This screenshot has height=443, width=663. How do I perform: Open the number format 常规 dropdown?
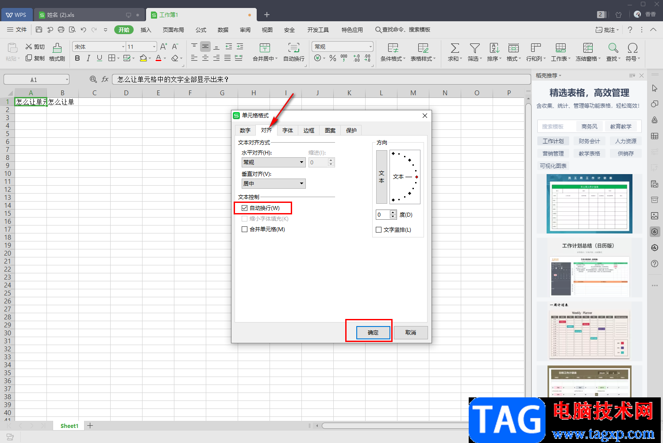point(370,47)
